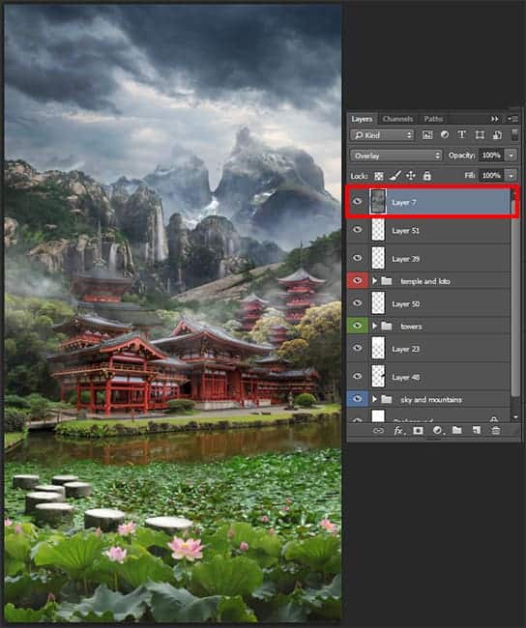The height and width of the screenshot is (628, 526).
Task: Expand the sky and mountains group
Action: click(x=374, y=399)
